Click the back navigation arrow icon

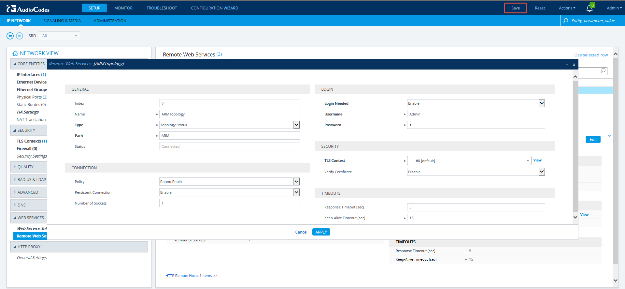click(x=10, y=36)
